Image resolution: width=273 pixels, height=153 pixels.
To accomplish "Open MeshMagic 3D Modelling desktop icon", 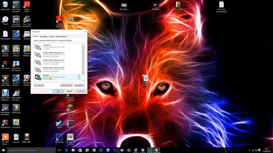I will [6, 110].
